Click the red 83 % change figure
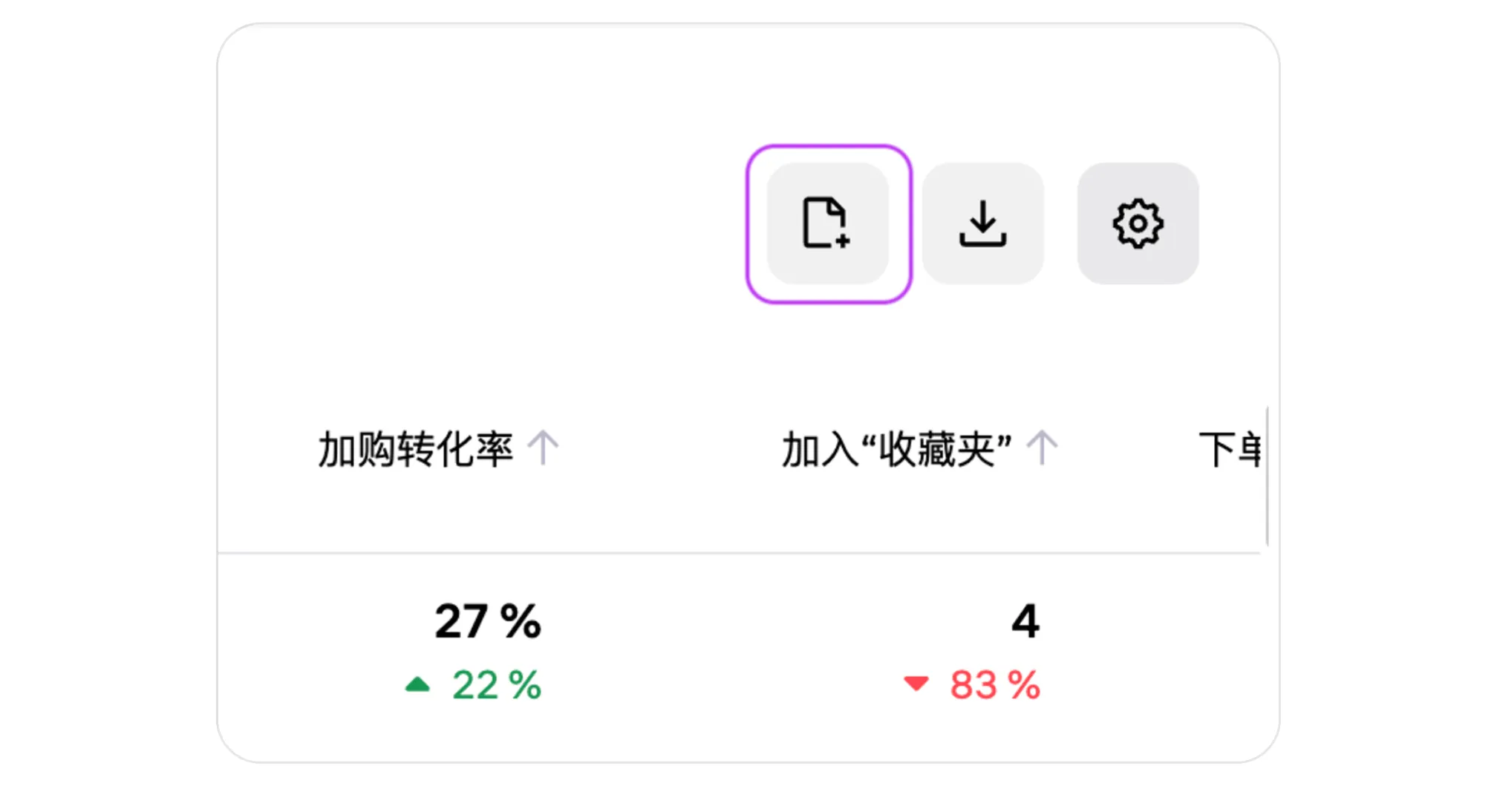1497x786 pixels. tap(995, 685)
